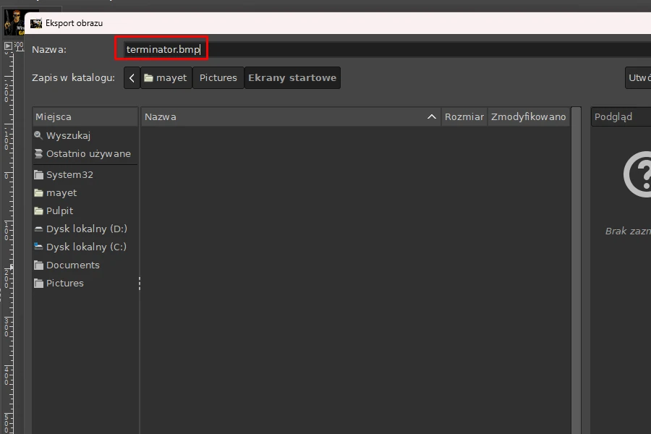651x434 pixels.
Task: Click the folder icon beside Pulpit
Action: click(38, 211)
